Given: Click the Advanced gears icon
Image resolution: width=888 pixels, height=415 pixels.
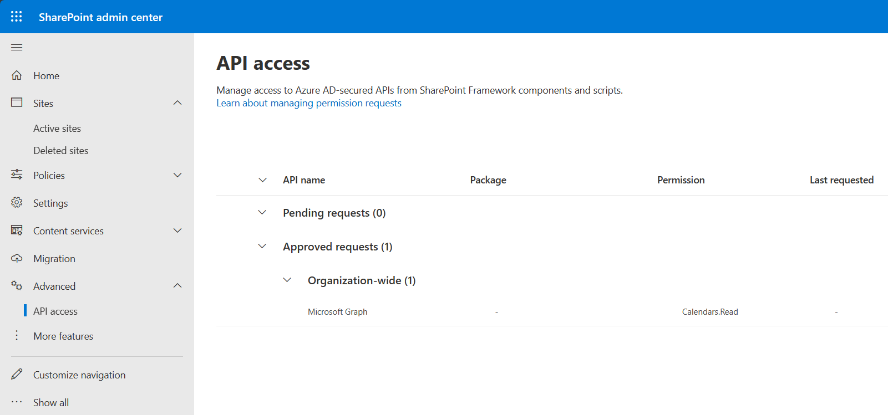Looking at the screenshot, I should [17, 286].
